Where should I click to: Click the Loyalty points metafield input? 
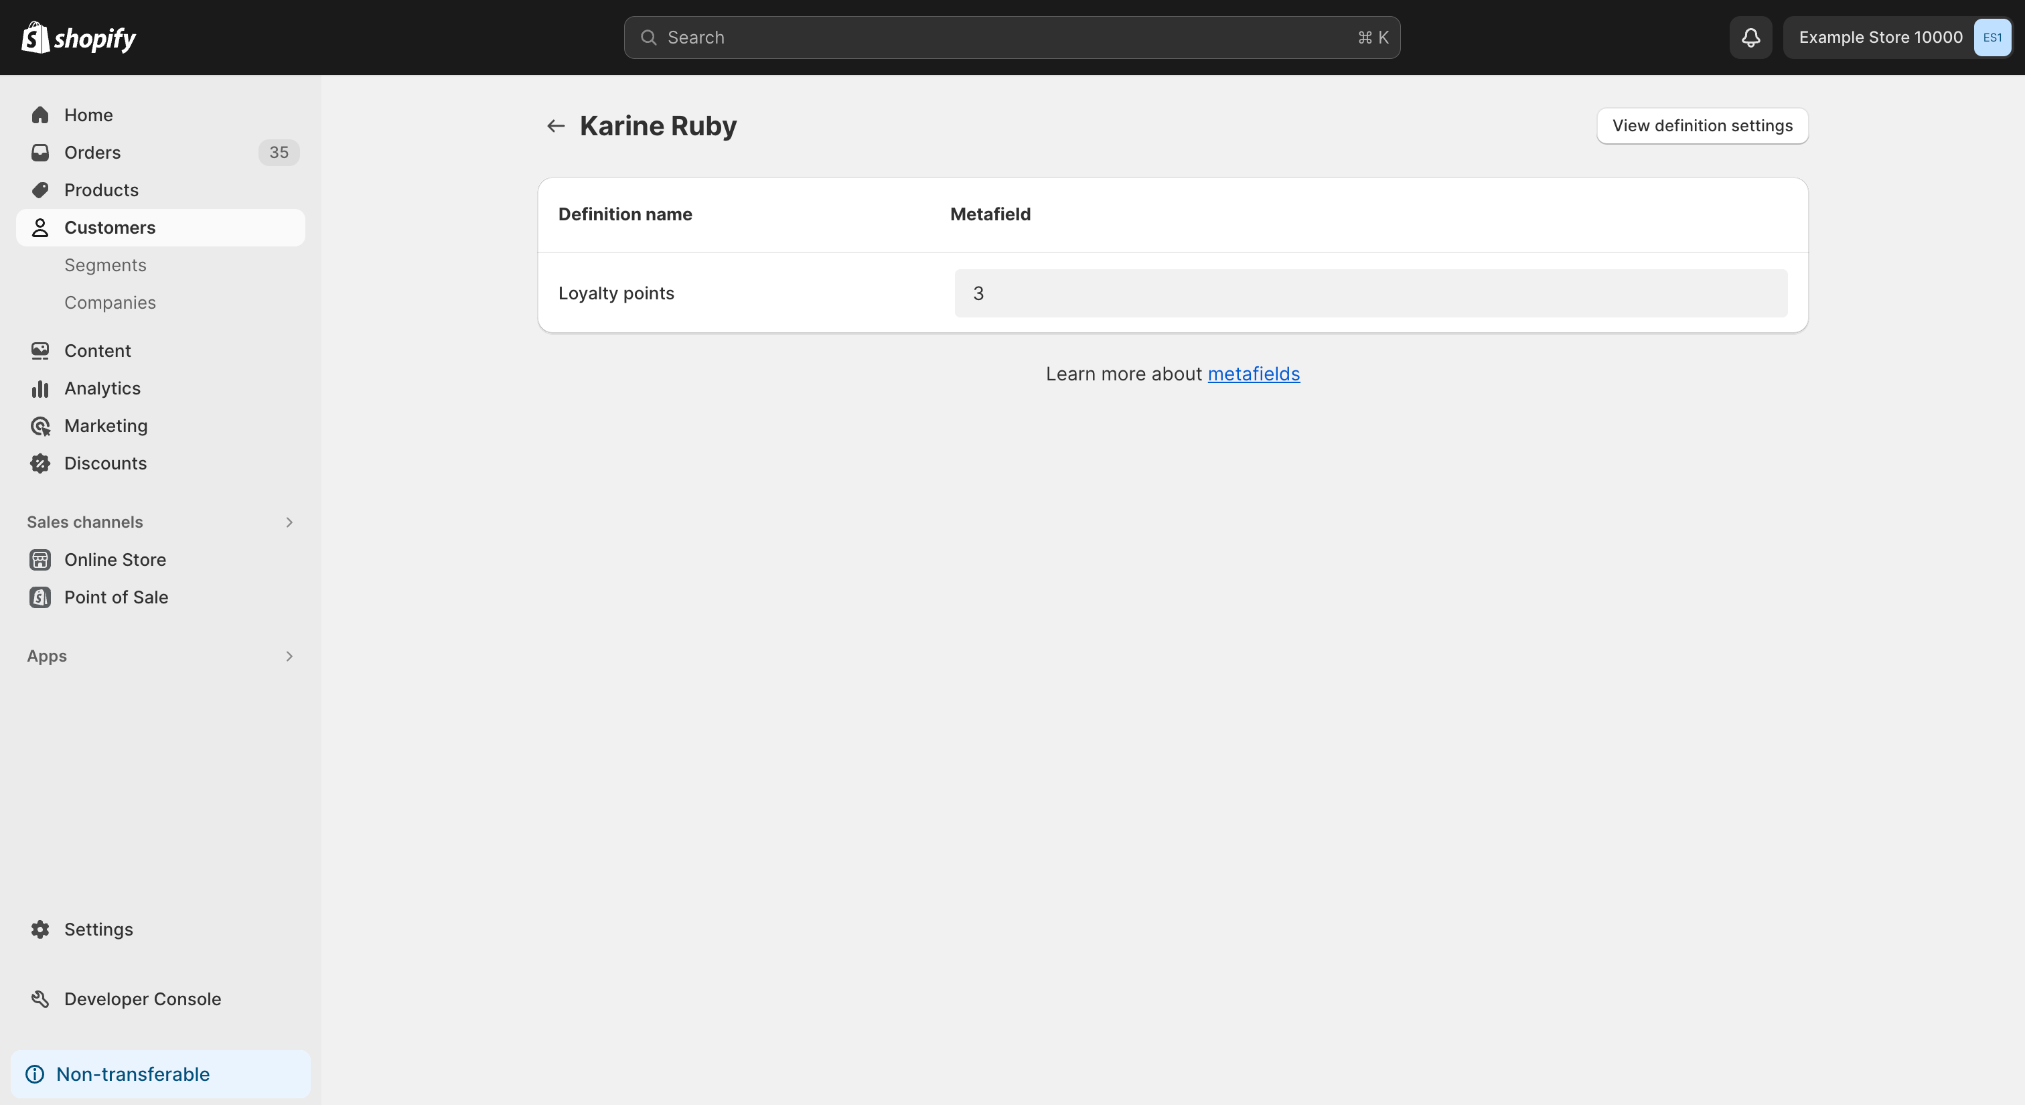click(x=1370, y=293)
